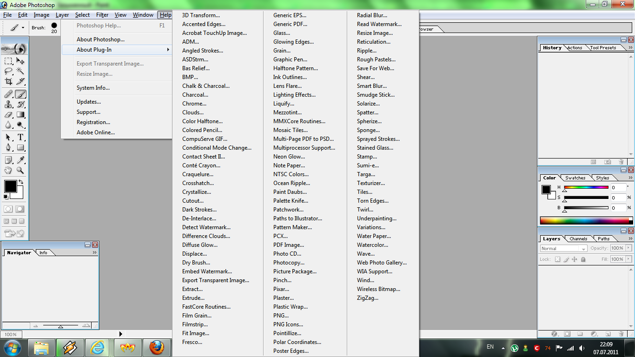The height and width of the screenshot is (357, 635).
Task: Select the Type tool
Action: click(20, 138)
